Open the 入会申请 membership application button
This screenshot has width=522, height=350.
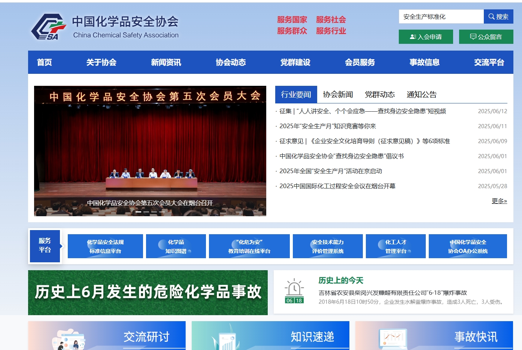[x=426, y=37]
